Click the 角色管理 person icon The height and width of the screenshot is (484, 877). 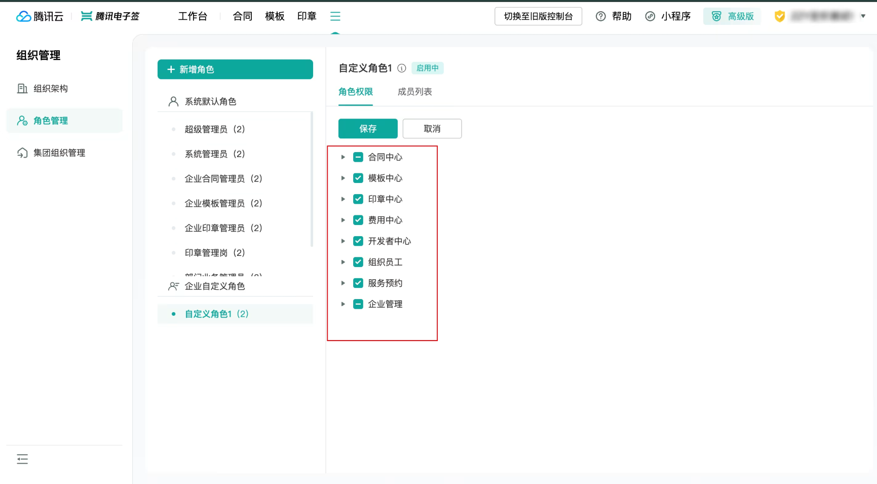[x=22, y=121]
